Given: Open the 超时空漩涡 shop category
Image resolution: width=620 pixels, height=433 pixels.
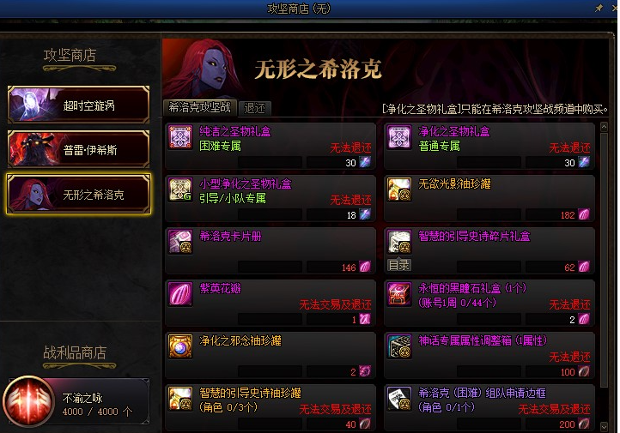Looking at the screenshot, I should pyautogui.click(x=78, y=105).
